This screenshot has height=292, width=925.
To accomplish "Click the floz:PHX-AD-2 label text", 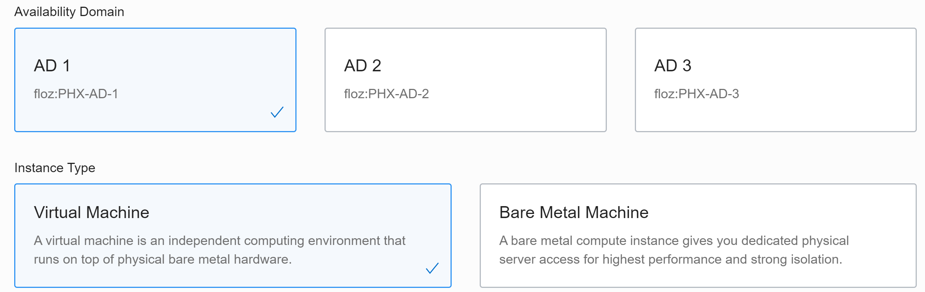I will (386, 94).
